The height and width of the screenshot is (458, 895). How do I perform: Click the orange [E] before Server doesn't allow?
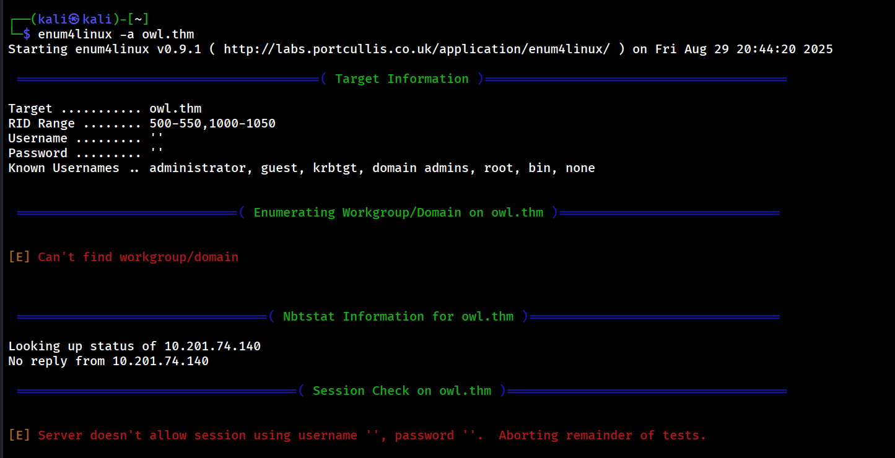coord(19,435)
